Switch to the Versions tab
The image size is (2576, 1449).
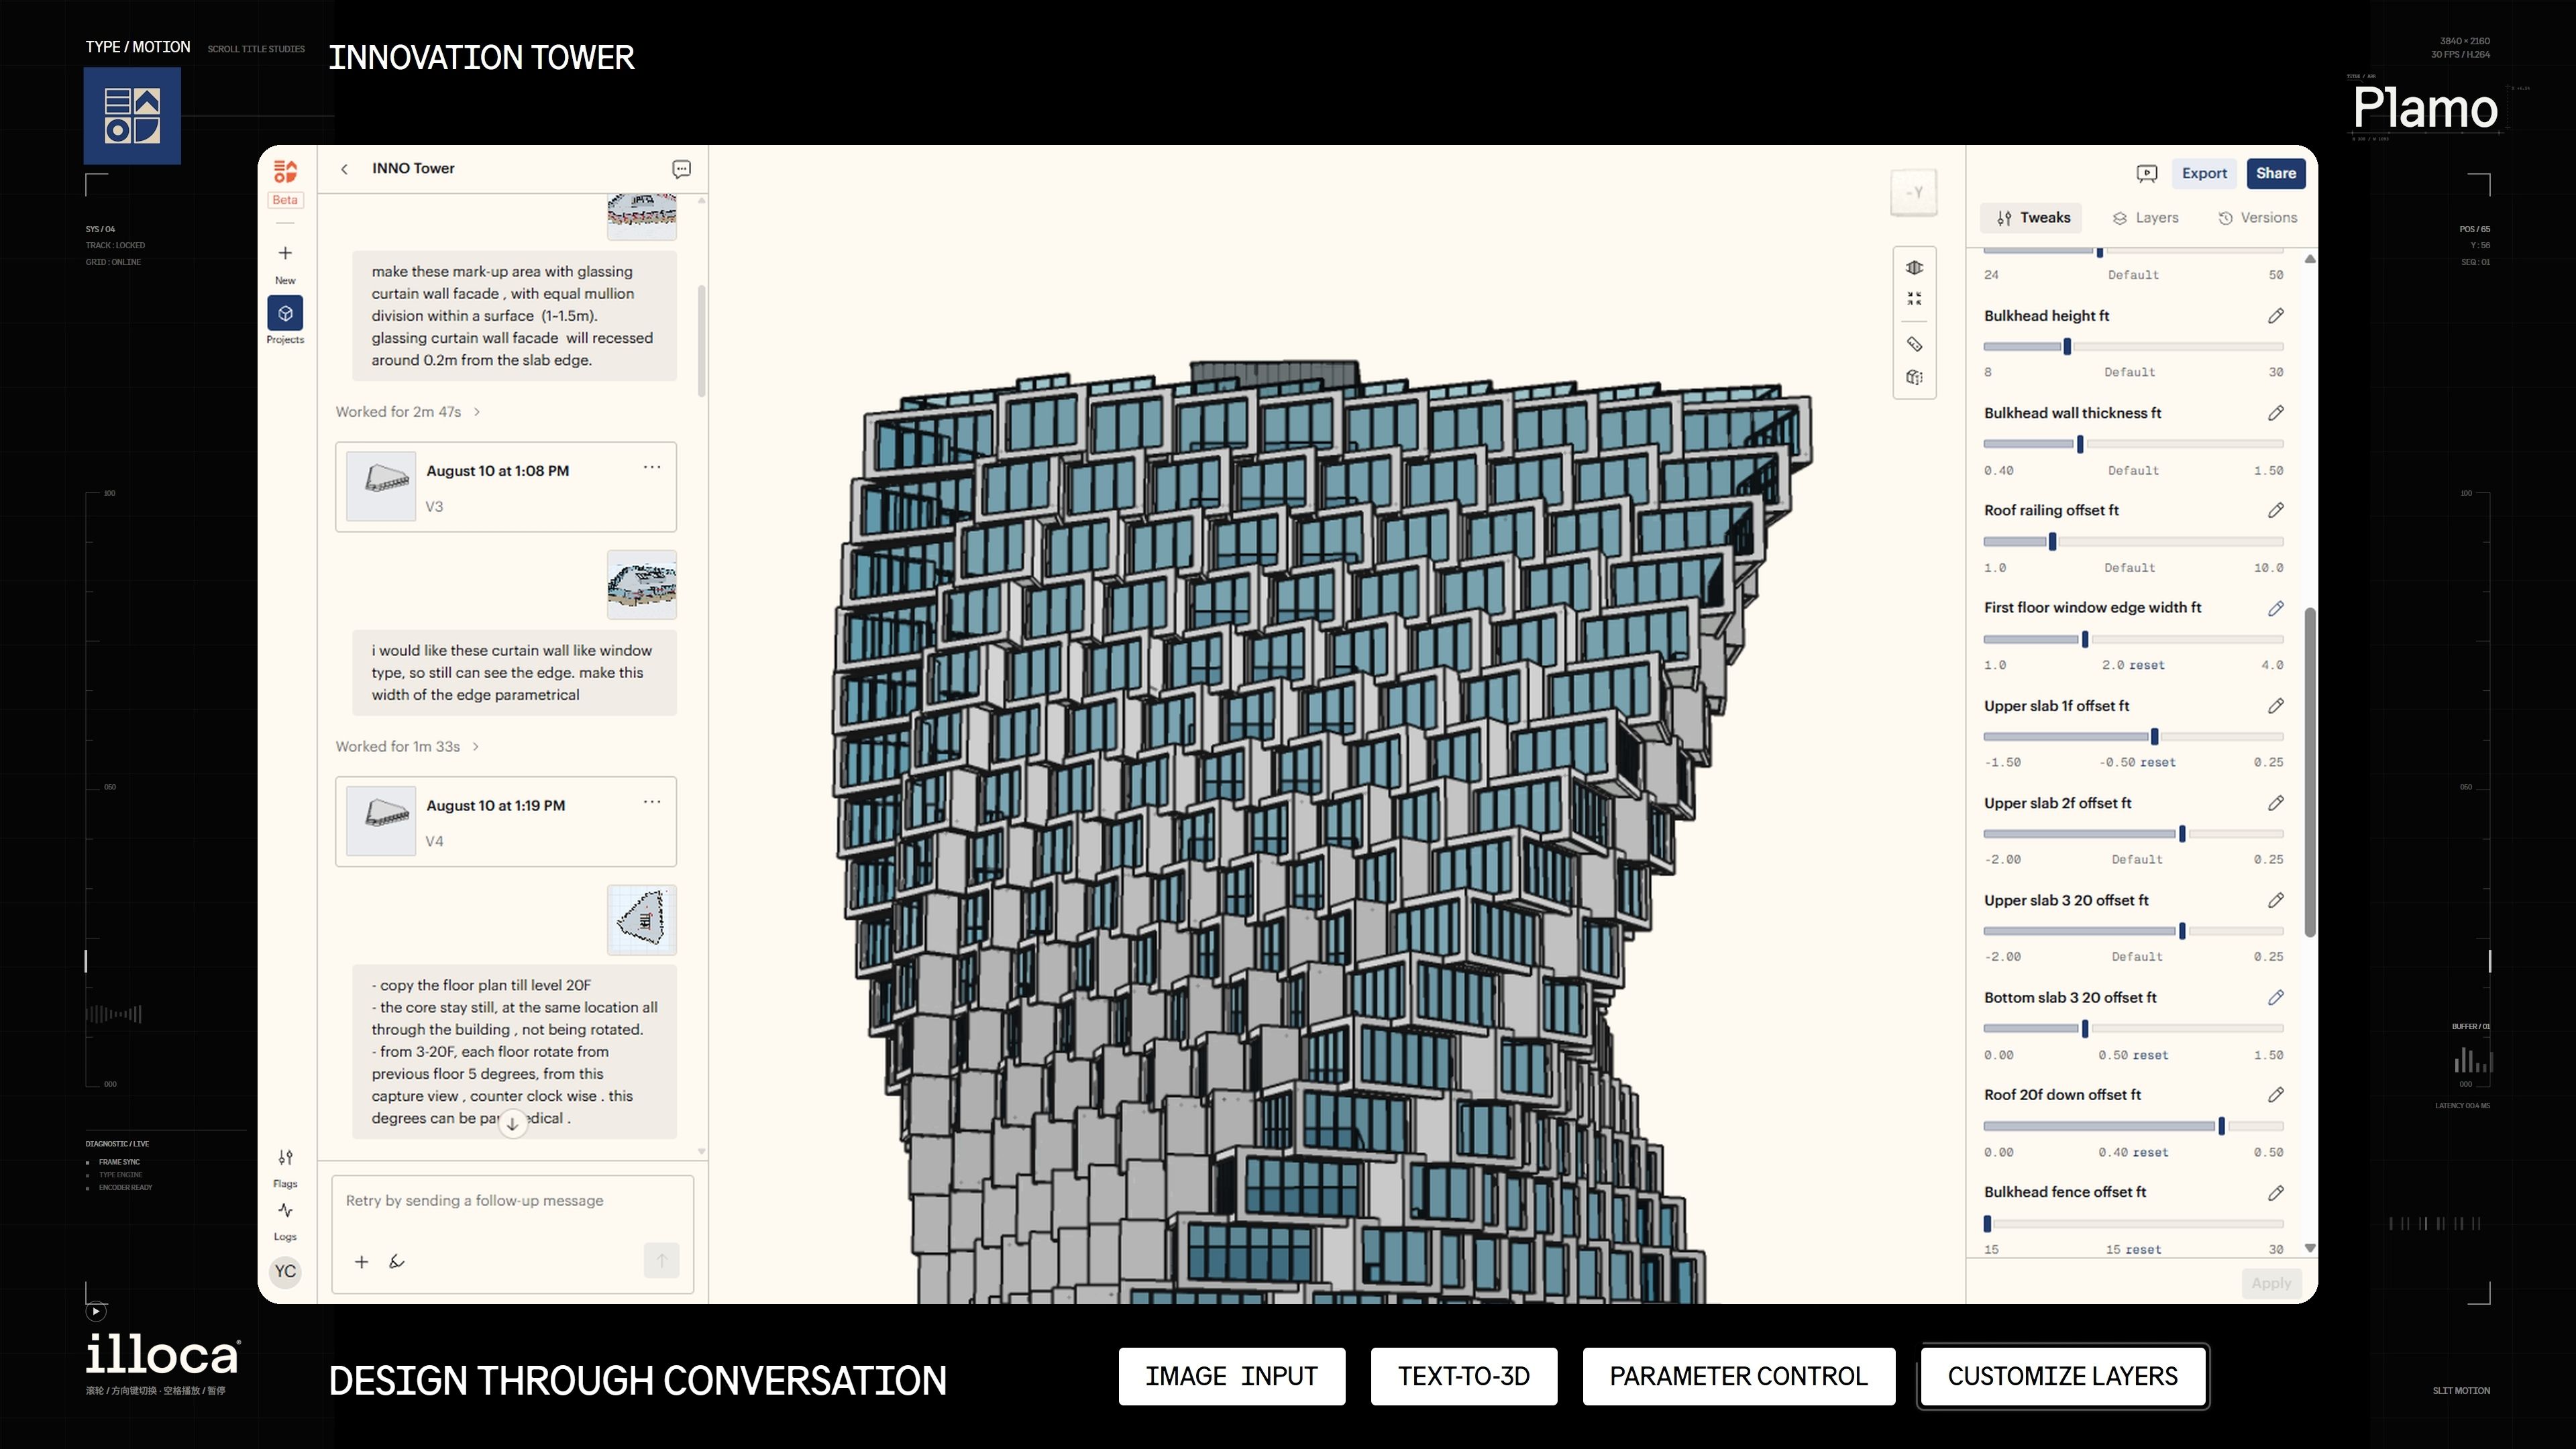point(2257,218)
